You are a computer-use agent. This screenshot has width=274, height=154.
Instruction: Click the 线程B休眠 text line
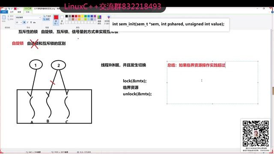123,65
